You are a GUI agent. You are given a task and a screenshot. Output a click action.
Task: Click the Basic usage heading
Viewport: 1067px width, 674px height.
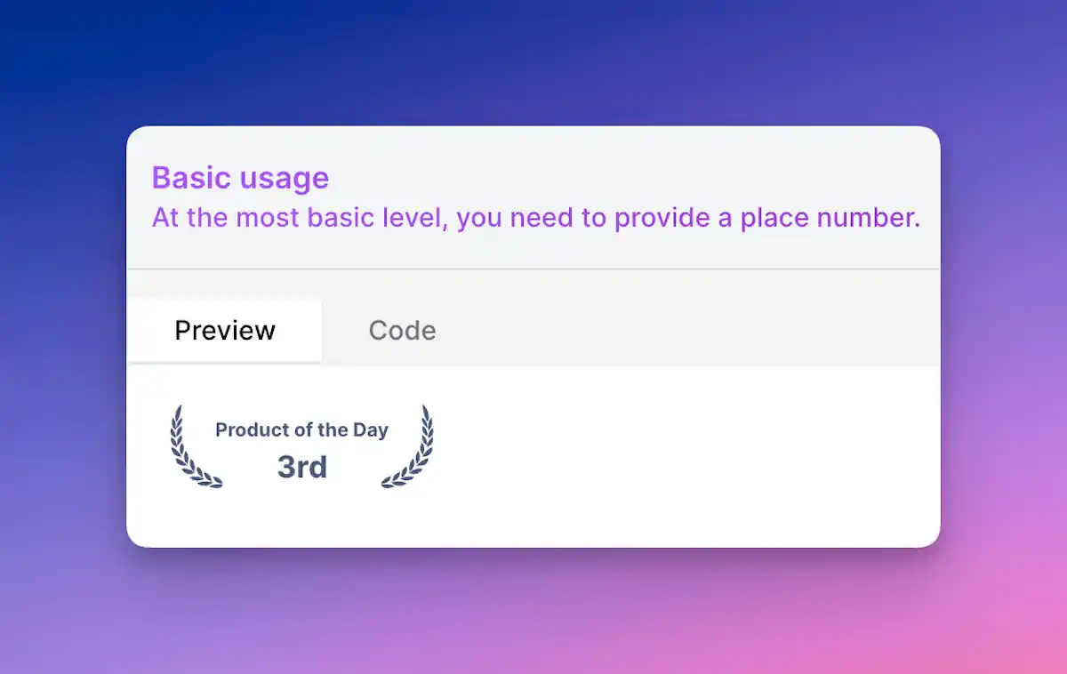(240, 178)
